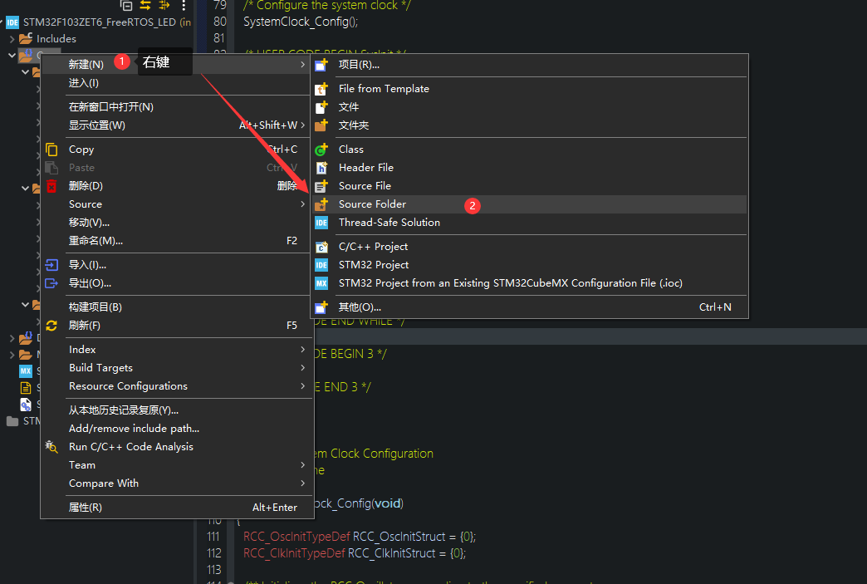
Task: Click the link with editor arrows icon
Action: [145, 6]
